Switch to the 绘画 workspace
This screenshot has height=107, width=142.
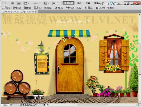coord(88,3)
